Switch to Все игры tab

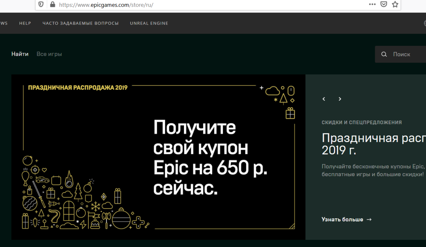(49, 54)
